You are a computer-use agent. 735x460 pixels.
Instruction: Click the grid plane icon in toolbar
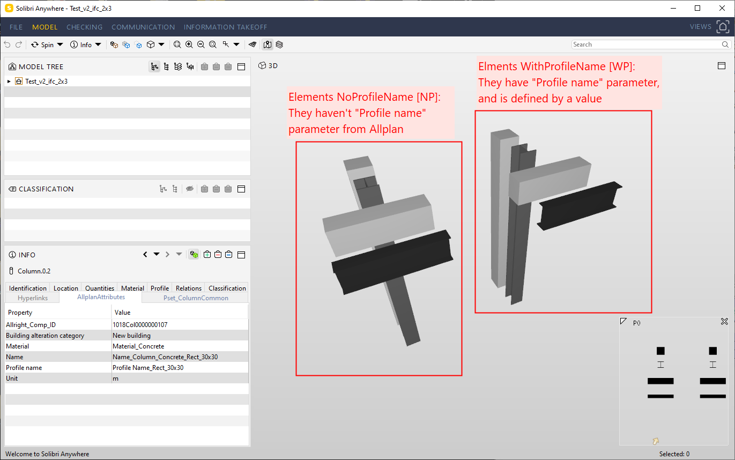tap(253, 44)
